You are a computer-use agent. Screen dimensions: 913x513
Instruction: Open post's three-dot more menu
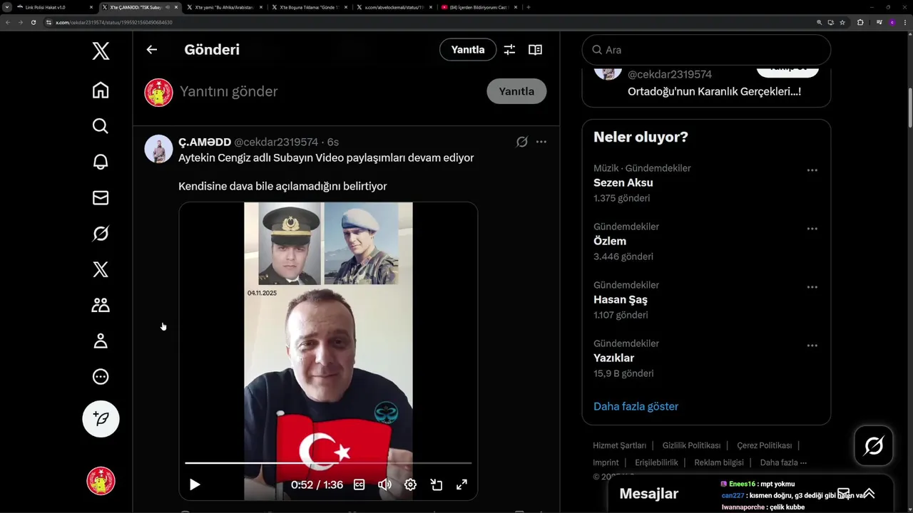pos(541,142)
